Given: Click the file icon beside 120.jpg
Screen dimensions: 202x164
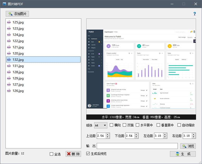Looking at the screenshot, I should (x=9, y=53).
